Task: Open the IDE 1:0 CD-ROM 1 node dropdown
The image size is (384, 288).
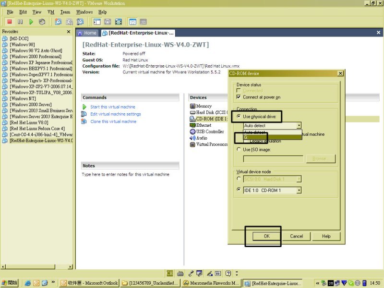Action: (x=299, y=190)
